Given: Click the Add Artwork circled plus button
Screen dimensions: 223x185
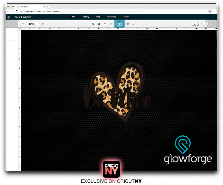Looking at the screenshot, I should click(120, 24).
